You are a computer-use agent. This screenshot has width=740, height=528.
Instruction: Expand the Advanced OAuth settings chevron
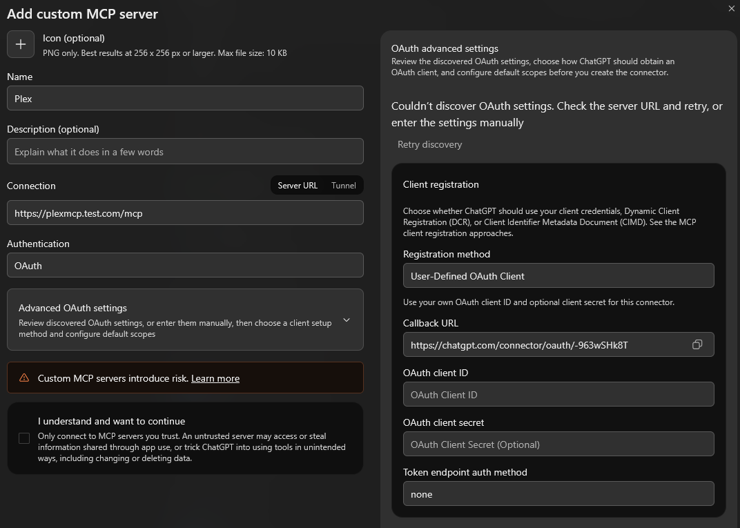(347, 320)
